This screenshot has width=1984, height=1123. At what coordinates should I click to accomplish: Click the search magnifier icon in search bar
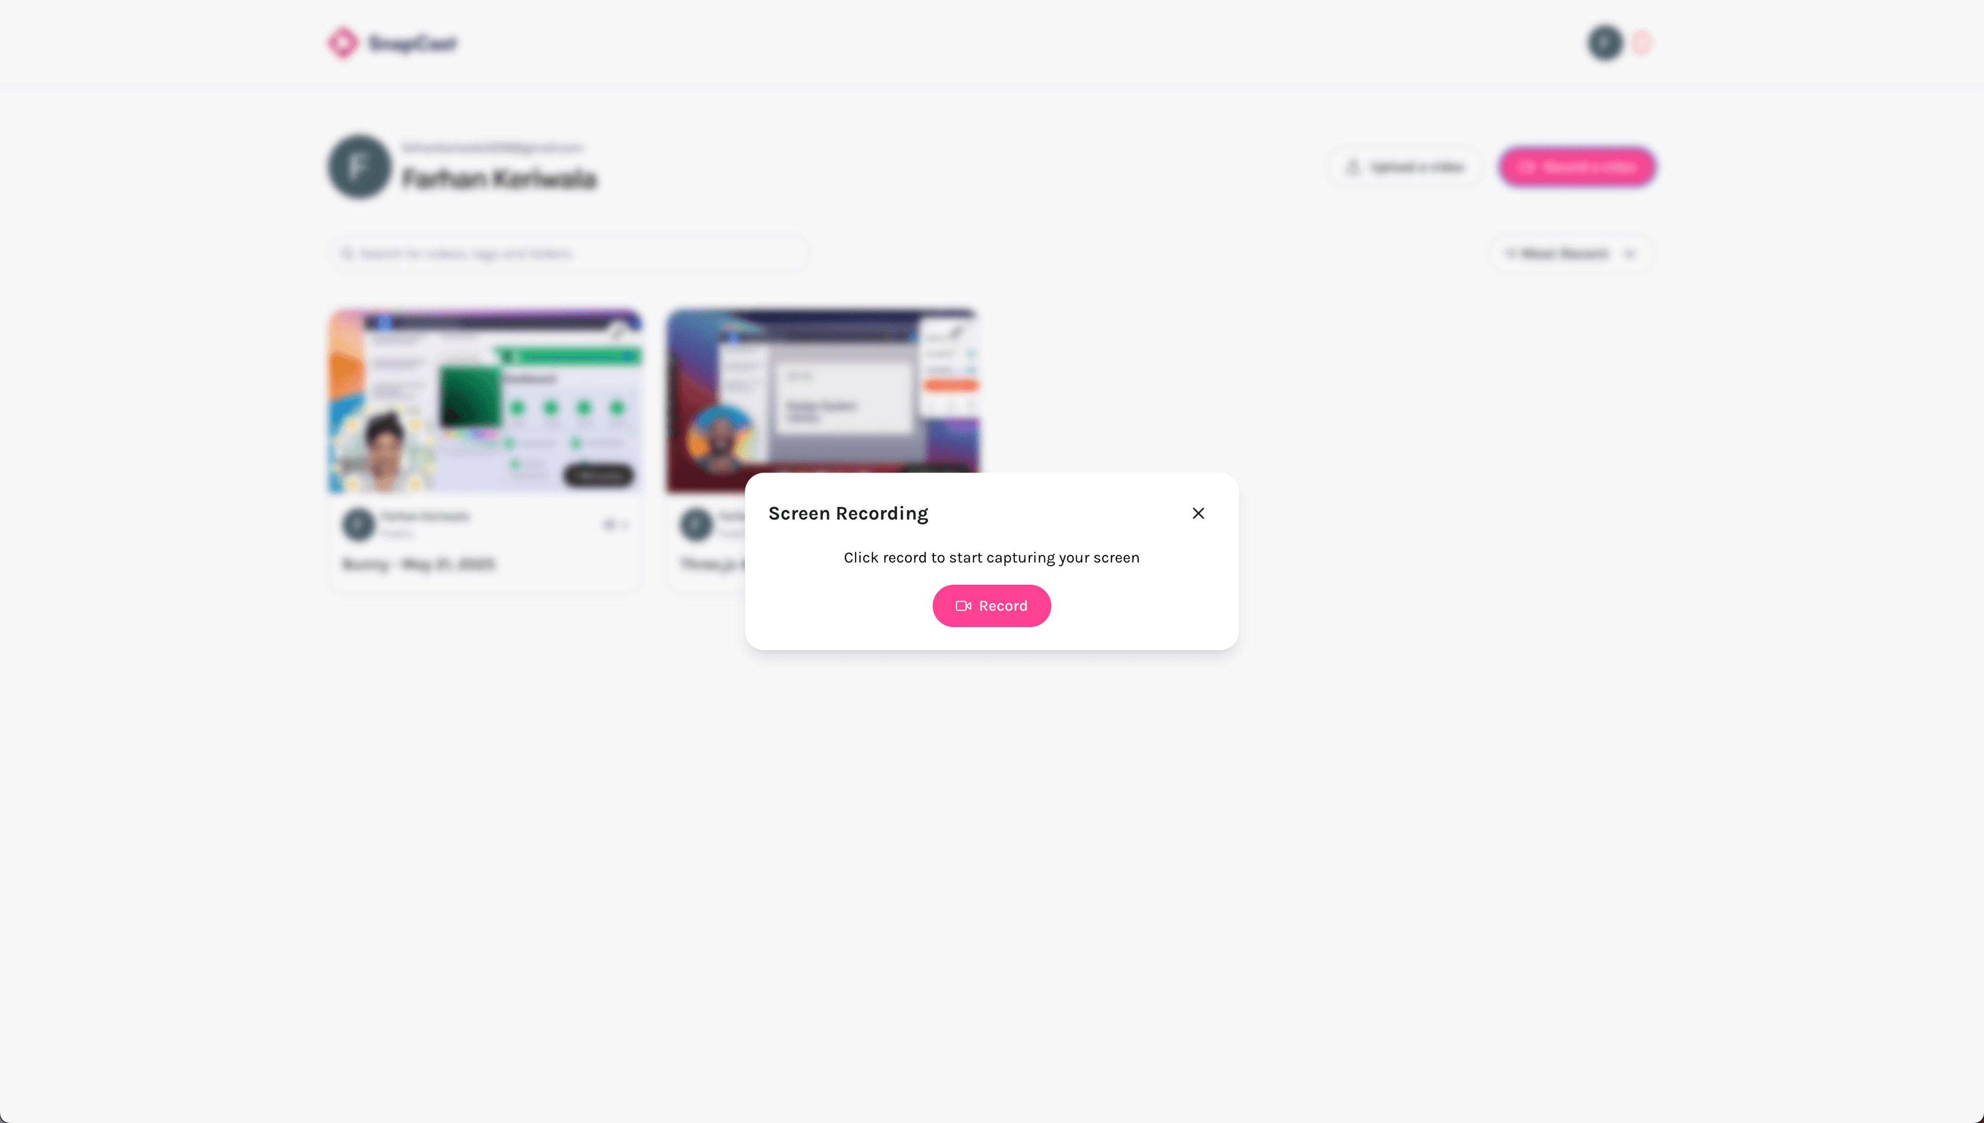coord(348,254)
